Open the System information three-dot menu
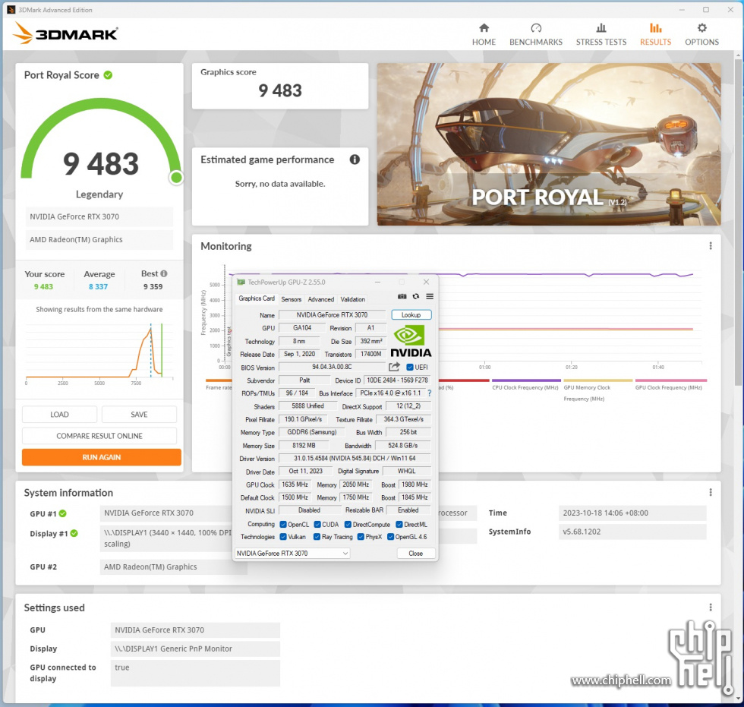This screenshot has width=744, height=707. click(711, 493)
